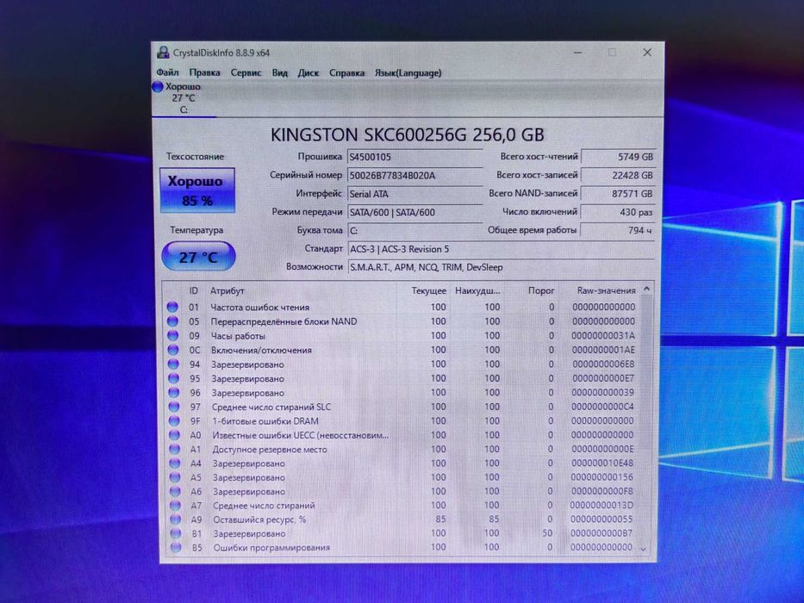
Task: Open the Сервис menu
Action: click(x=246, y=73)
